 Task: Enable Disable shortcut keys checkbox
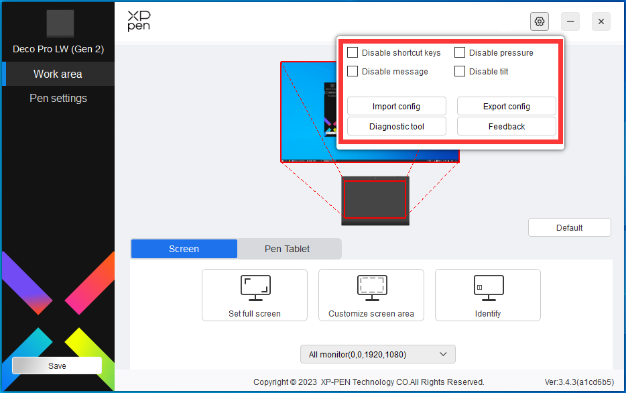coord(353,52)
